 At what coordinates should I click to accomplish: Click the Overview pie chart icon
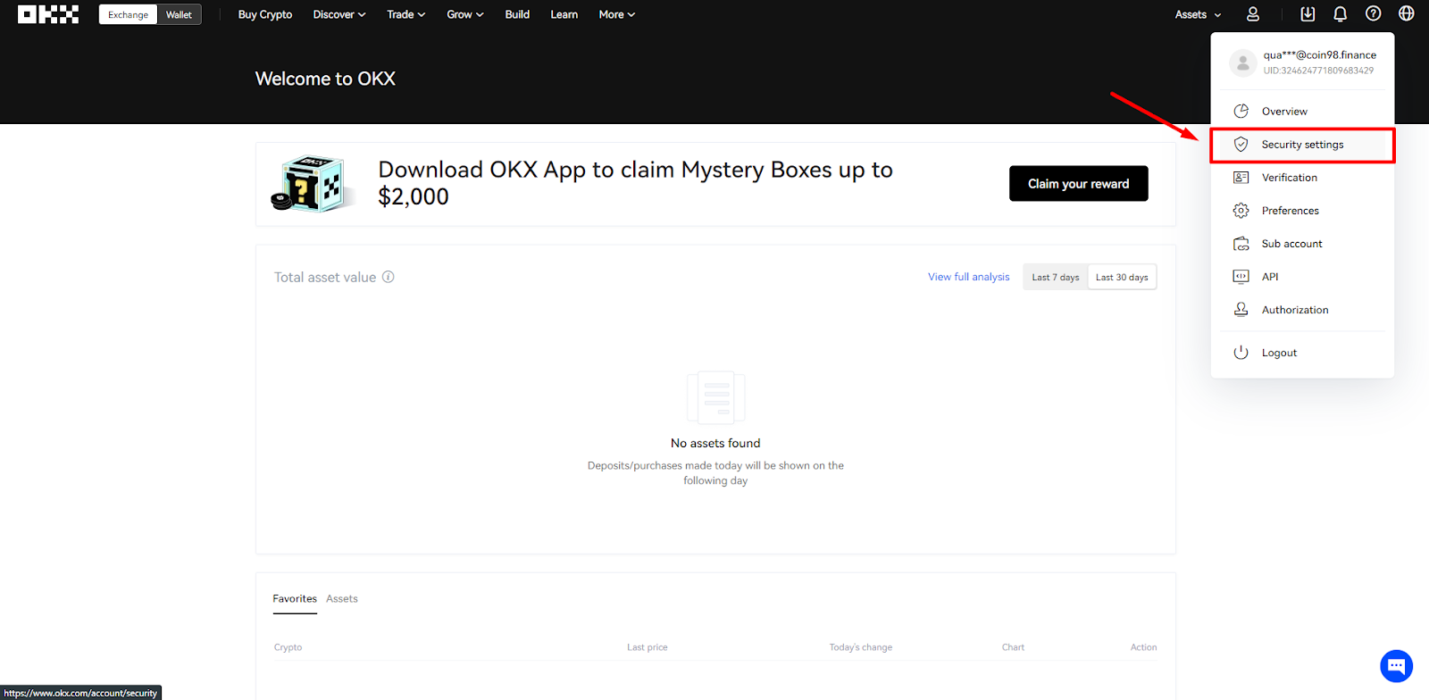coord(1241,112)
